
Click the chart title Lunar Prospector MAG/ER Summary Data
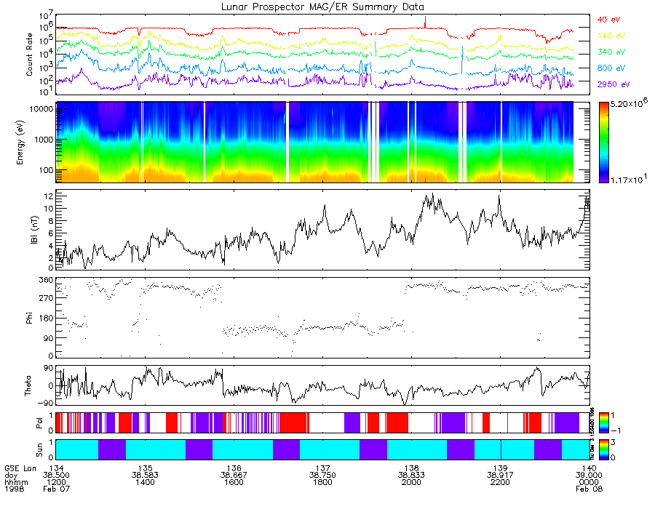pyautogui.click(x=322, y=7)
